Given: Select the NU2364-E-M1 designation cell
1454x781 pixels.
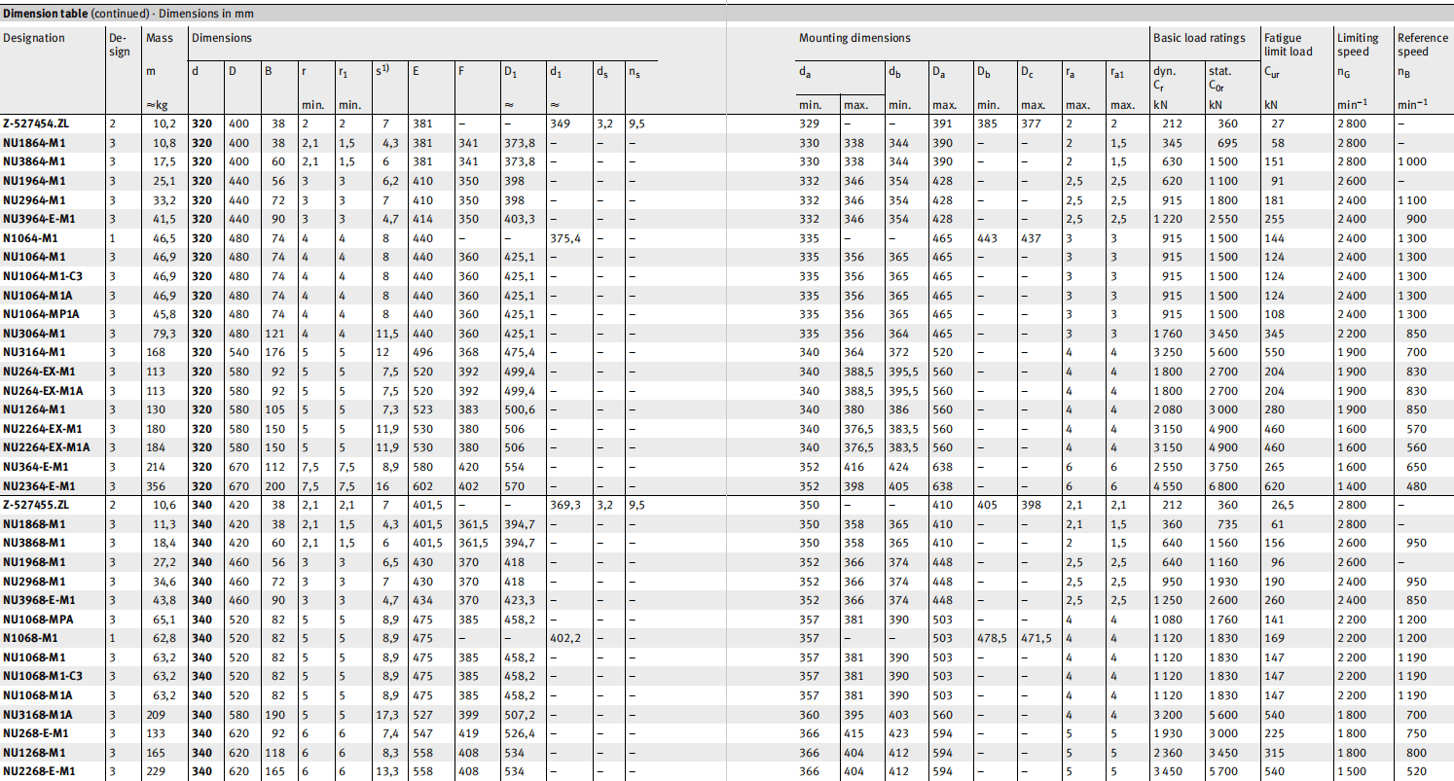Looking at the screenshot, I should pos(39,485).
